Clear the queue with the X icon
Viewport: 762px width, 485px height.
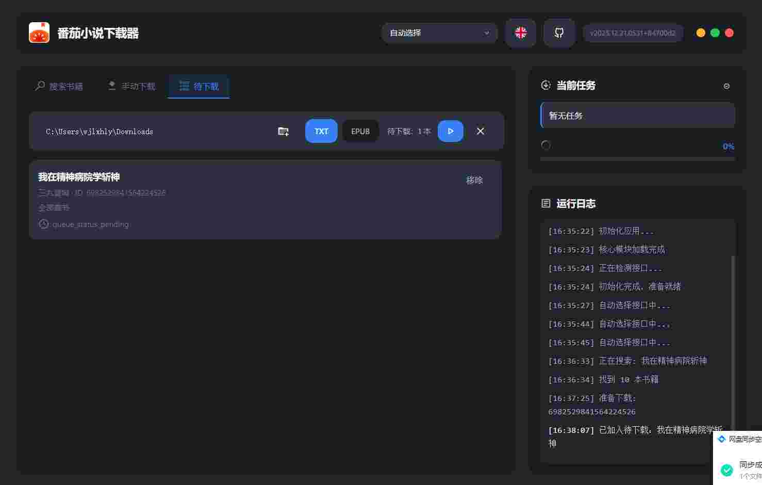click(481, 131)
